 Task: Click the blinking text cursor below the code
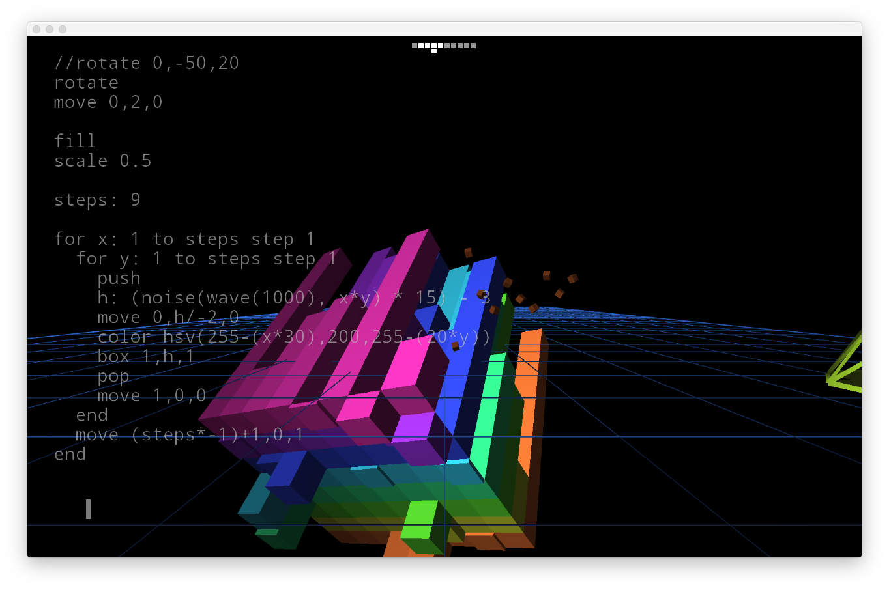pos(88,509)
